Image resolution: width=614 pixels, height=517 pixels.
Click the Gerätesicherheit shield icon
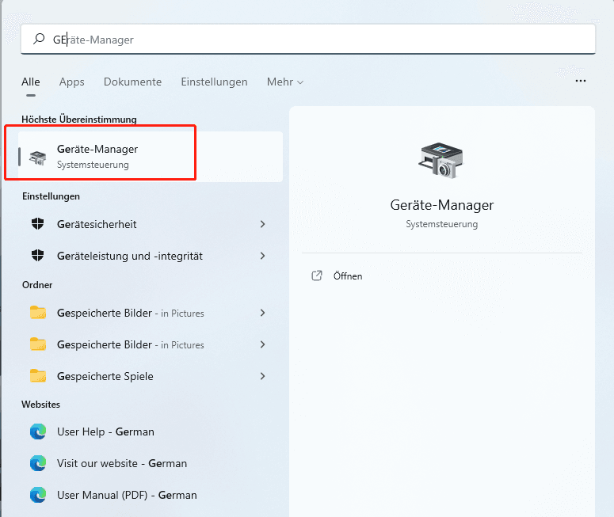click(x=37, y=224)
